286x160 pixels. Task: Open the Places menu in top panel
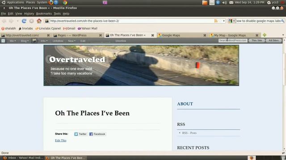click(30, 2)
